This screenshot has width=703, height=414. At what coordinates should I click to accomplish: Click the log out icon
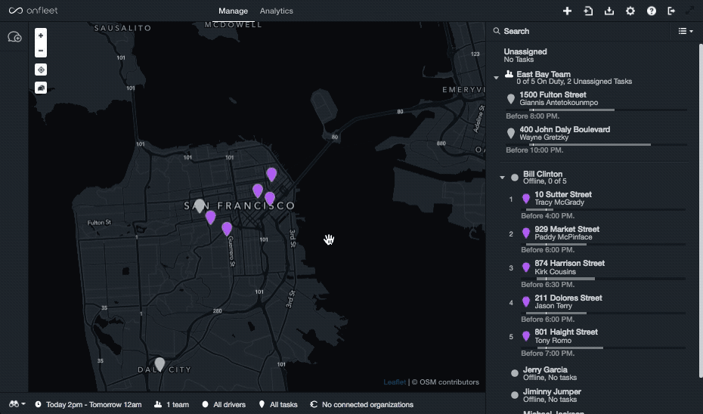pos(671,11)
